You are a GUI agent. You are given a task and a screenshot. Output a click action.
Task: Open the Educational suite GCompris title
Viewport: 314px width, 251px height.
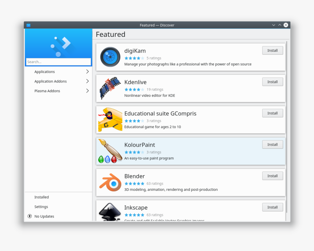point(160,113)
